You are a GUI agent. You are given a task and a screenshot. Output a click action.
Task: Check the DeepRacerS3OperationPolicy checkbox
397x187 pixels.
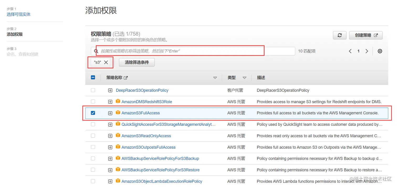[x=93, y=90]
